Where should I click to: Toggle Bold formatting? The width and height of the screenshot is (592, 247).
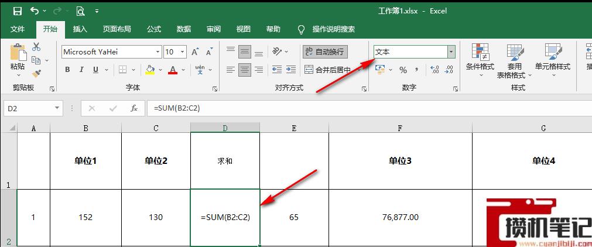pos(67,70)
